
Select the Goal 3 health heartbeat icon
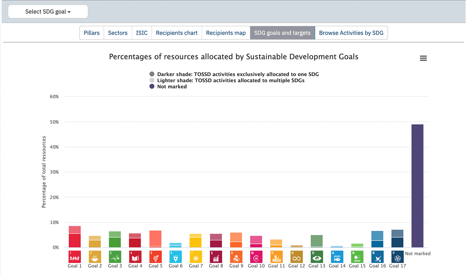[x=115, y=257]
